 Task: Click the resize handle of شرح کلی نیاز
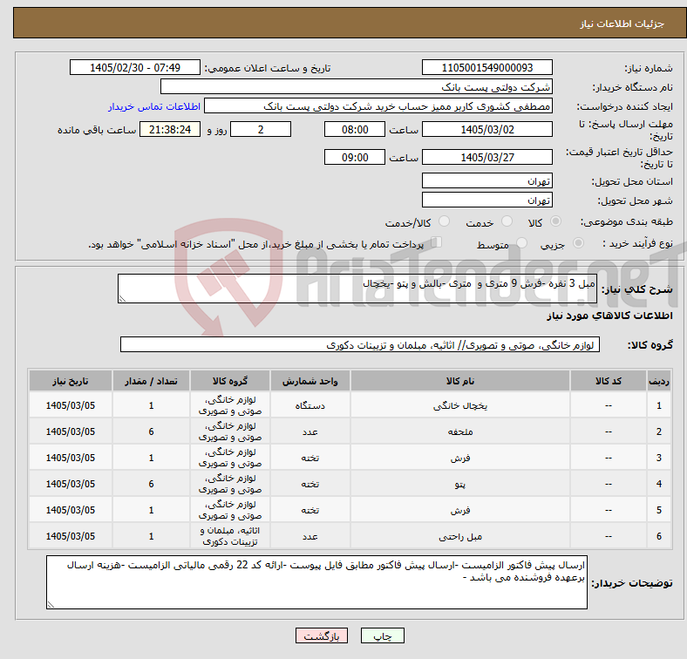pos(122,299)
